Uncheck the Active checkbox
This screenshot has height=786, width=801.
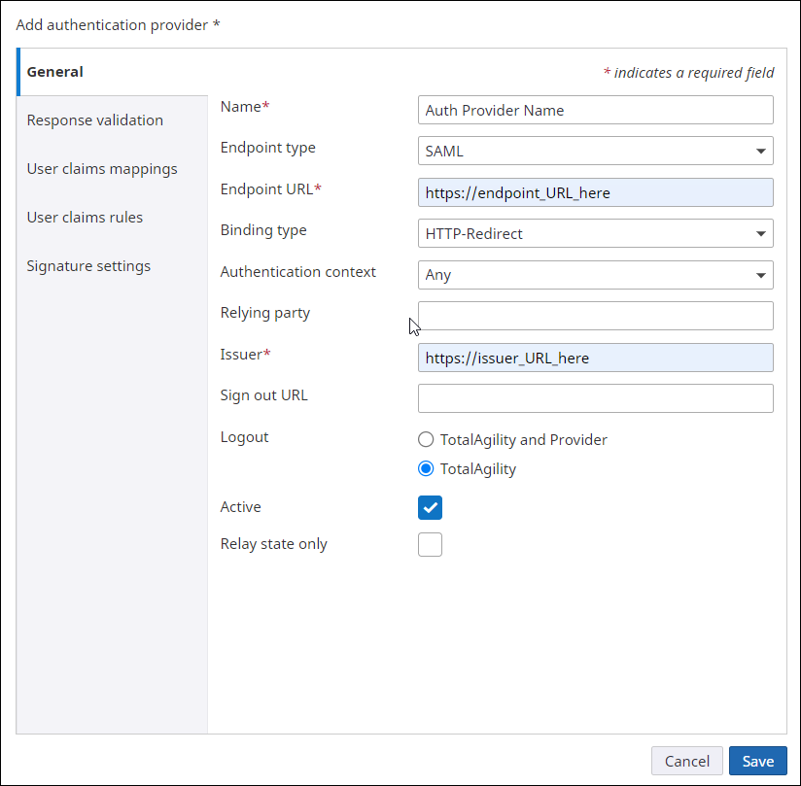click(430, 507)
